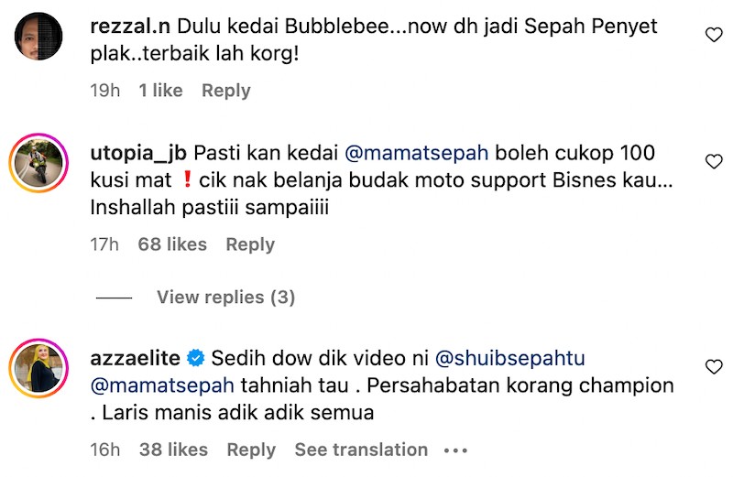Image resolution: width=733 pixels, height=477 pixels.
Task: View the 68 likes list
Action: click(x=172, y=244)
